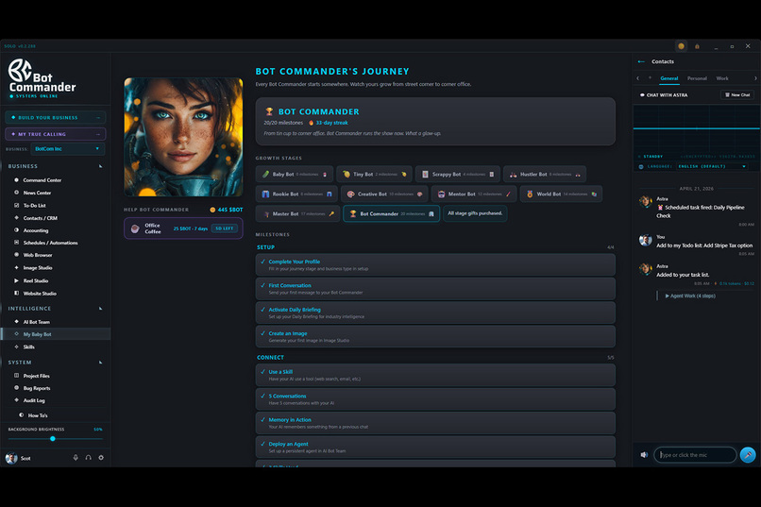Expand the Build Your Business panel
Viewport: 761px width, 507px height.
coord(56,117)
